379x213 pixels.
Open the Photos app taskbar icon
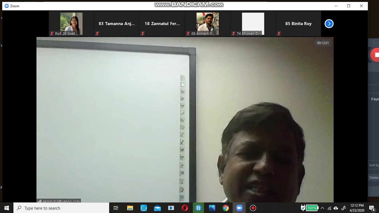(212, 208)
